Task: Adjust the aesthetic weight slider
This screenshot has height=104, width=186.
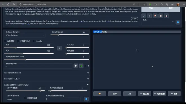Action: pyautogui.click(x=25, y=91)
